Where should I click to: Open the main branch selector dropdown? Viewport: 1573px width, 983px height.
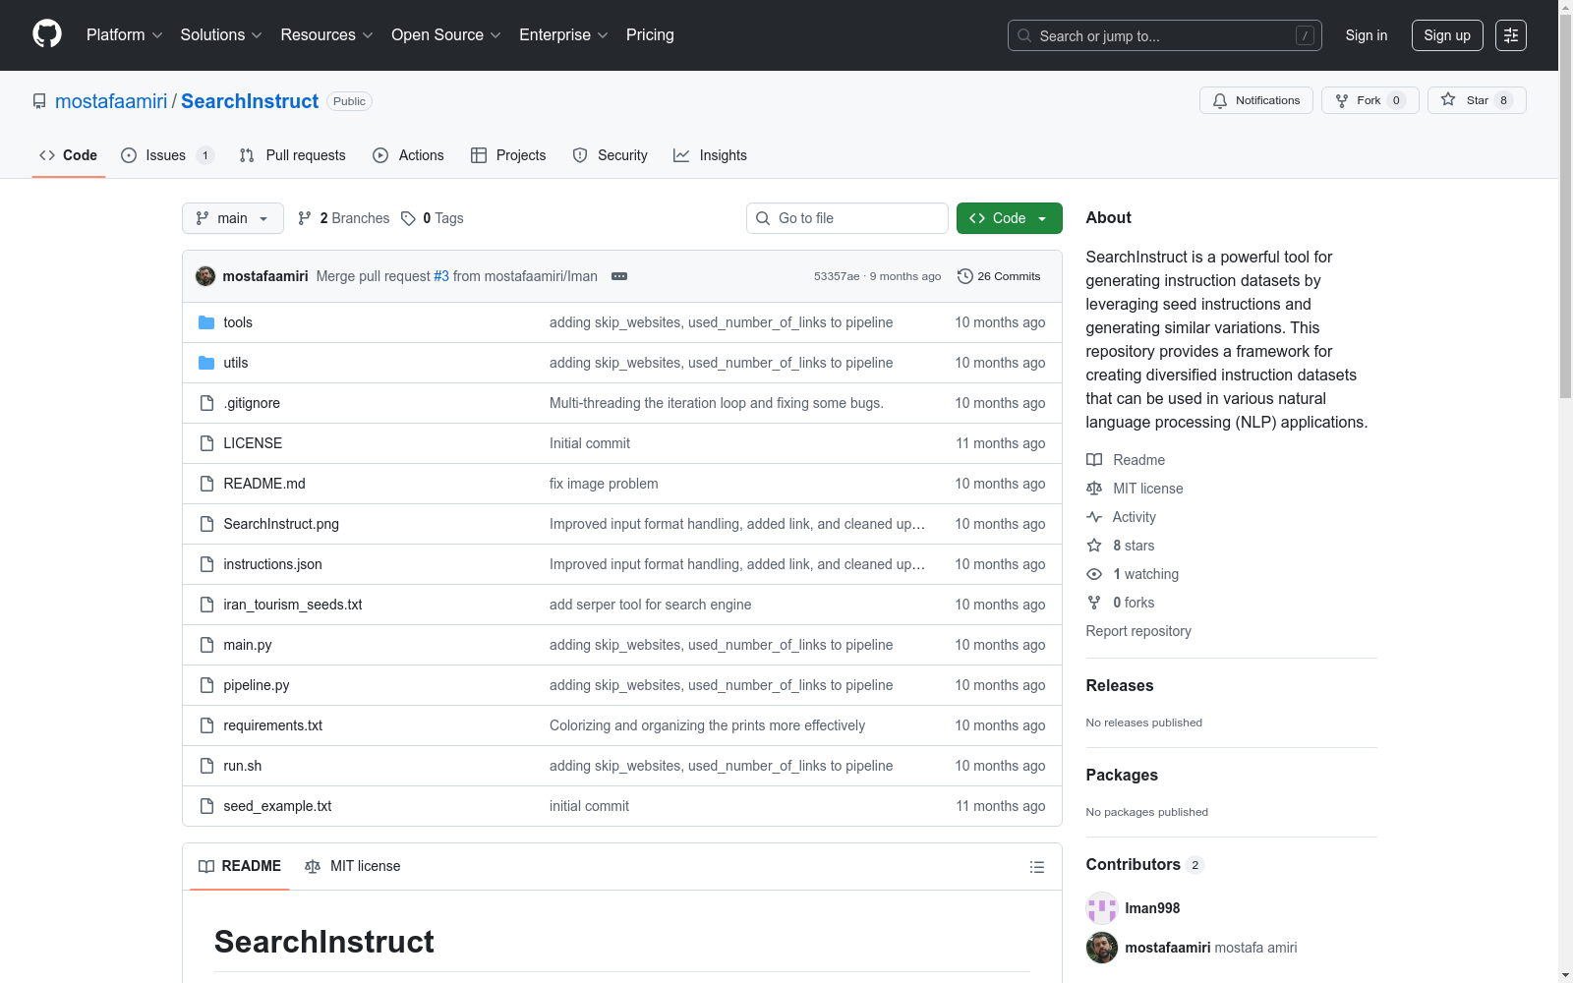233,218
